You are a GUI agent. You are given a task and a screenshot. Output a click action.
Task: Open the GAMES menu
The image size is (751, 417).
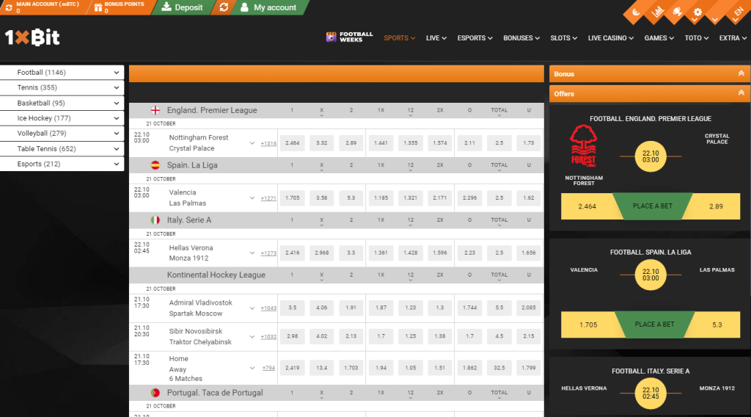659,38
